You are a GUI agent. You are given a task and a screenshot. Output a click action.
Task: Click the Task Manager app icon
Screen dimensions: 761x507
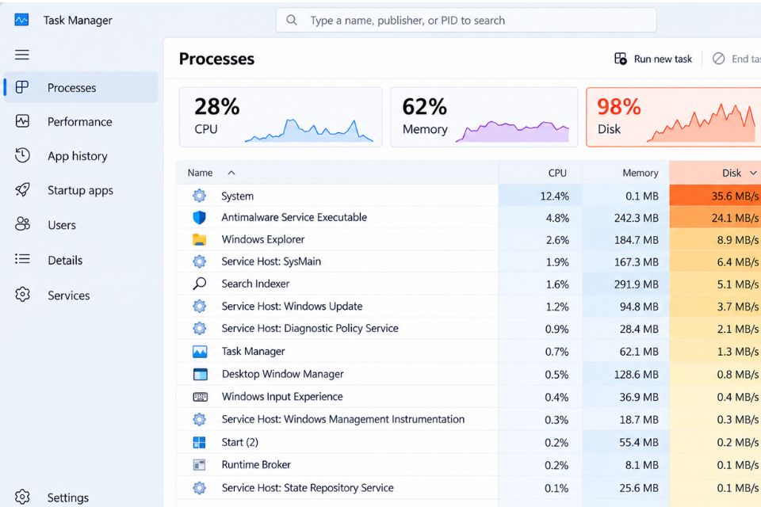21,20
